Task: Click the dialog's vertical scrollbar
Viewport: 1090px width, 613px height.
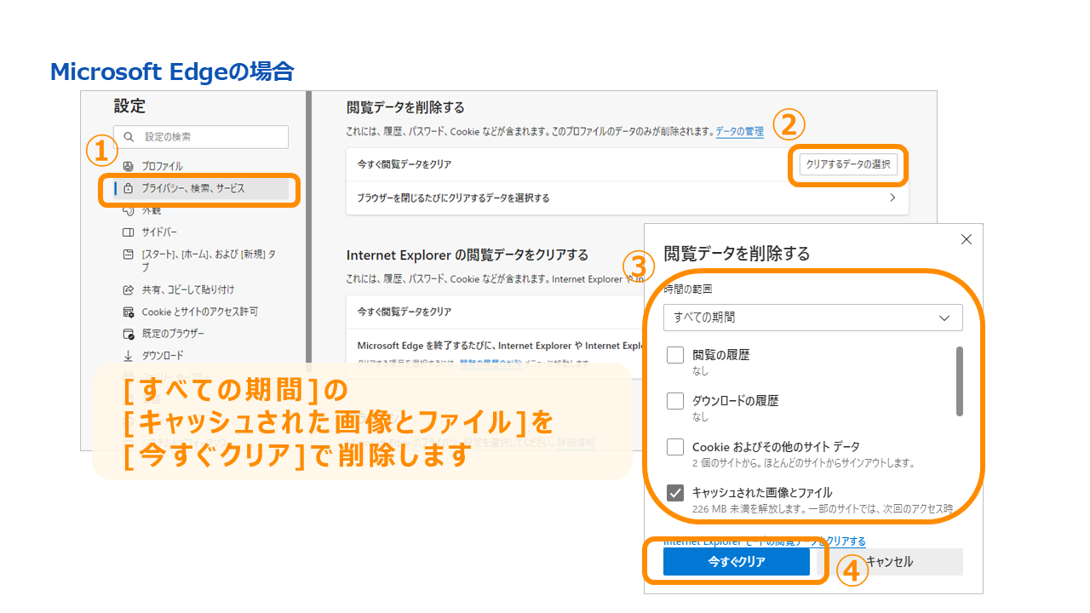Action: 960,381
